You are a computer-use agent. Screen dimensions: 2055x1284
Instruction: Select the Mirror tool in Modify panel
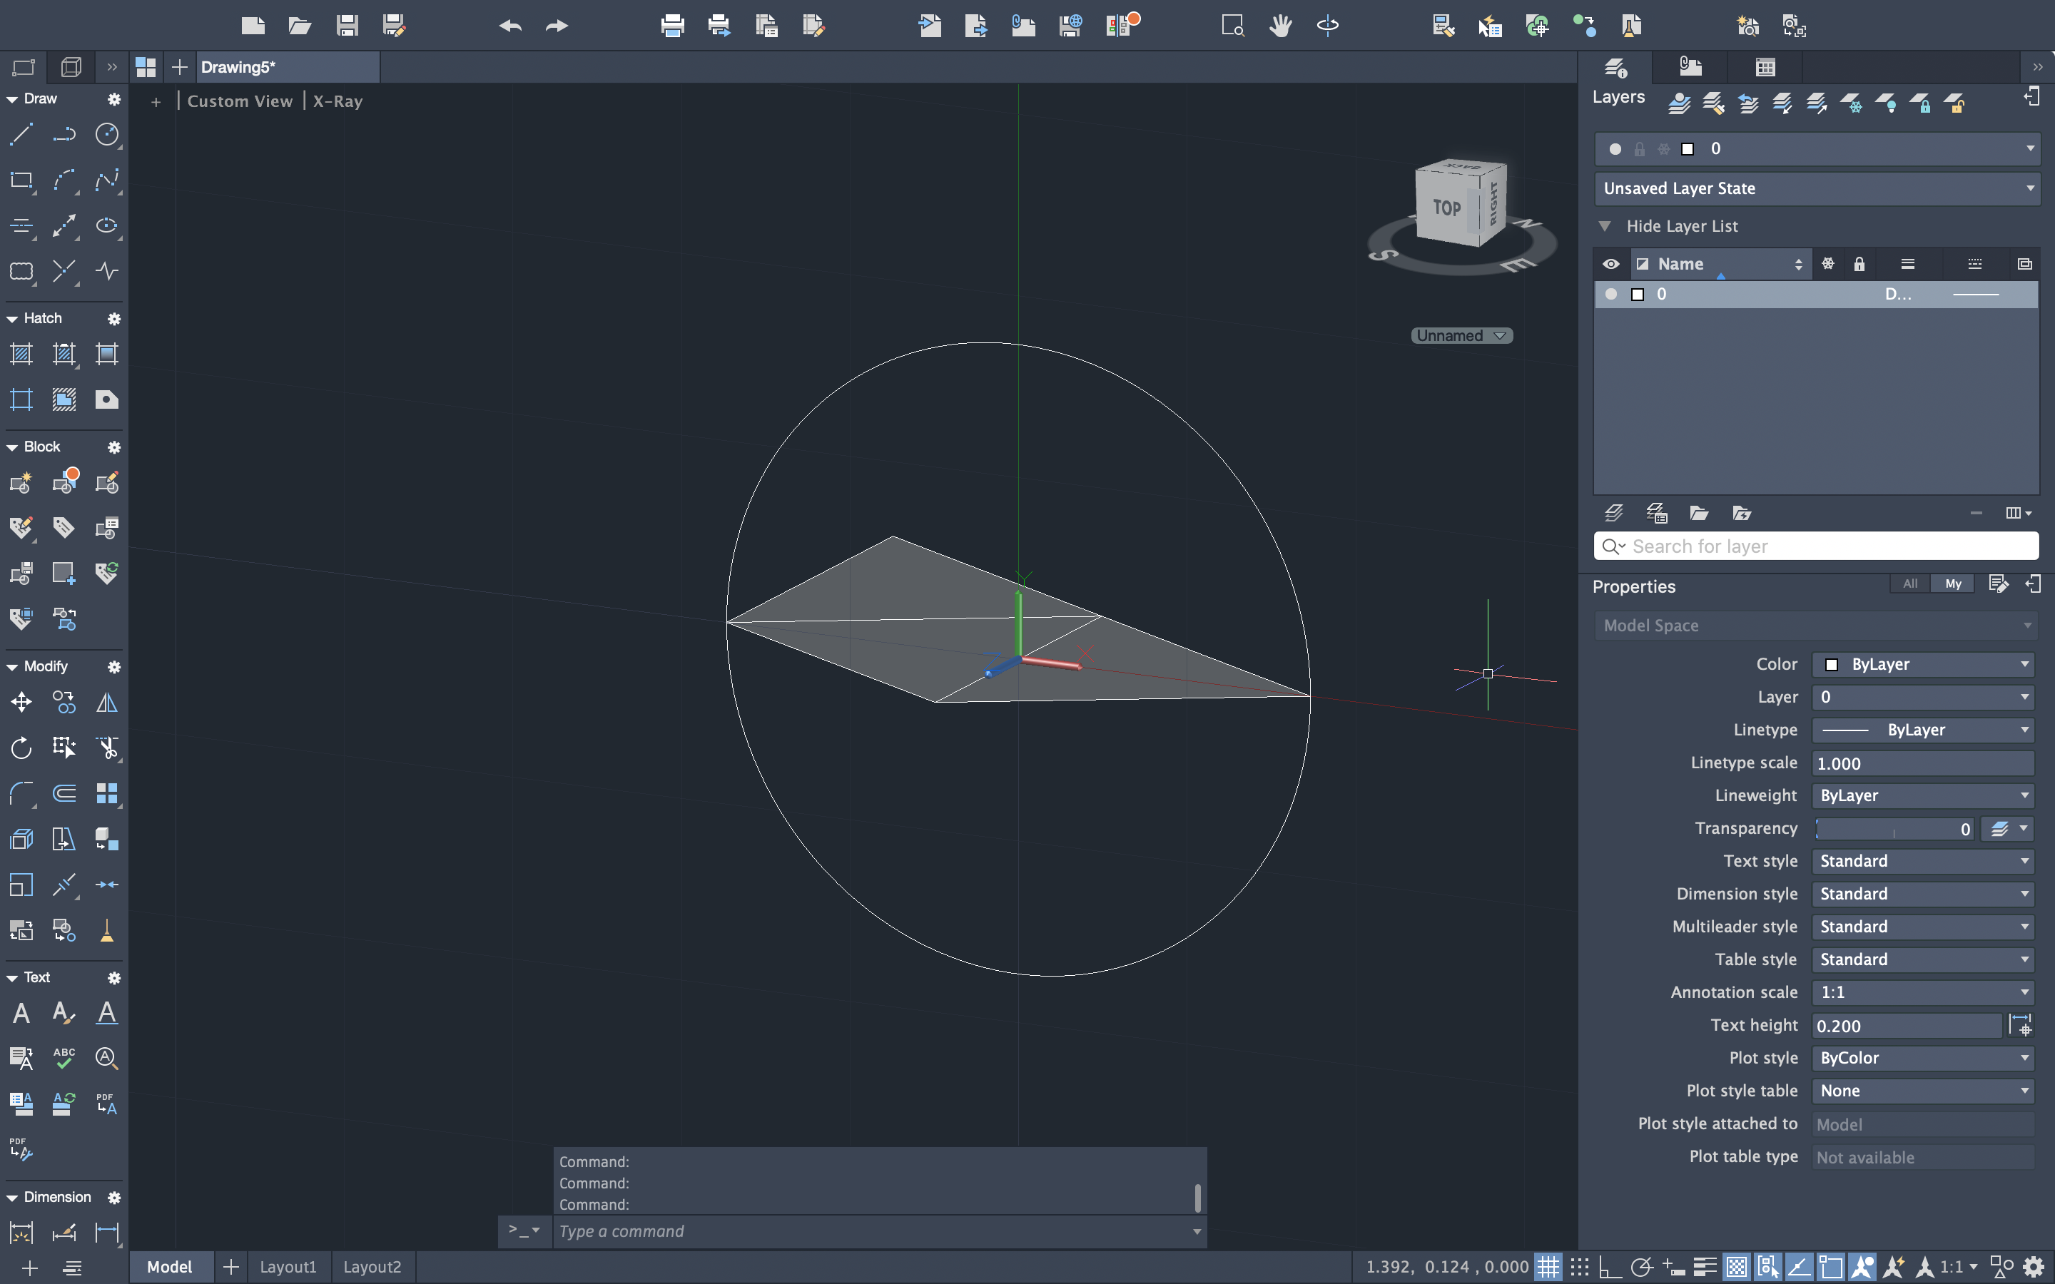pos(107,703)
